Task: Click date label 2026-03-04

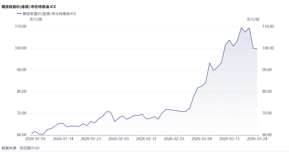Action: [202, 139]
